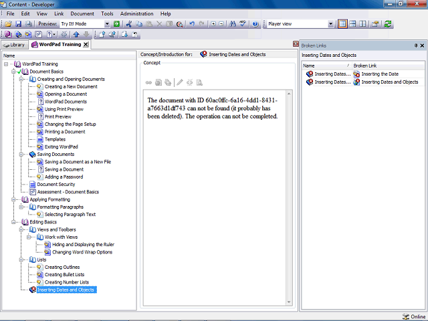Screen dimensions: 428x321
Task: Click the concept pane scroll up arrow
Action: tap(289, 94)
